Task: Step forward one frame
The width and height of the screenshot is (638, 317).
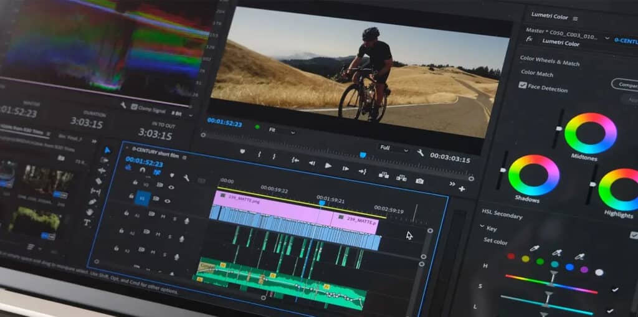Action: (345, 169)
